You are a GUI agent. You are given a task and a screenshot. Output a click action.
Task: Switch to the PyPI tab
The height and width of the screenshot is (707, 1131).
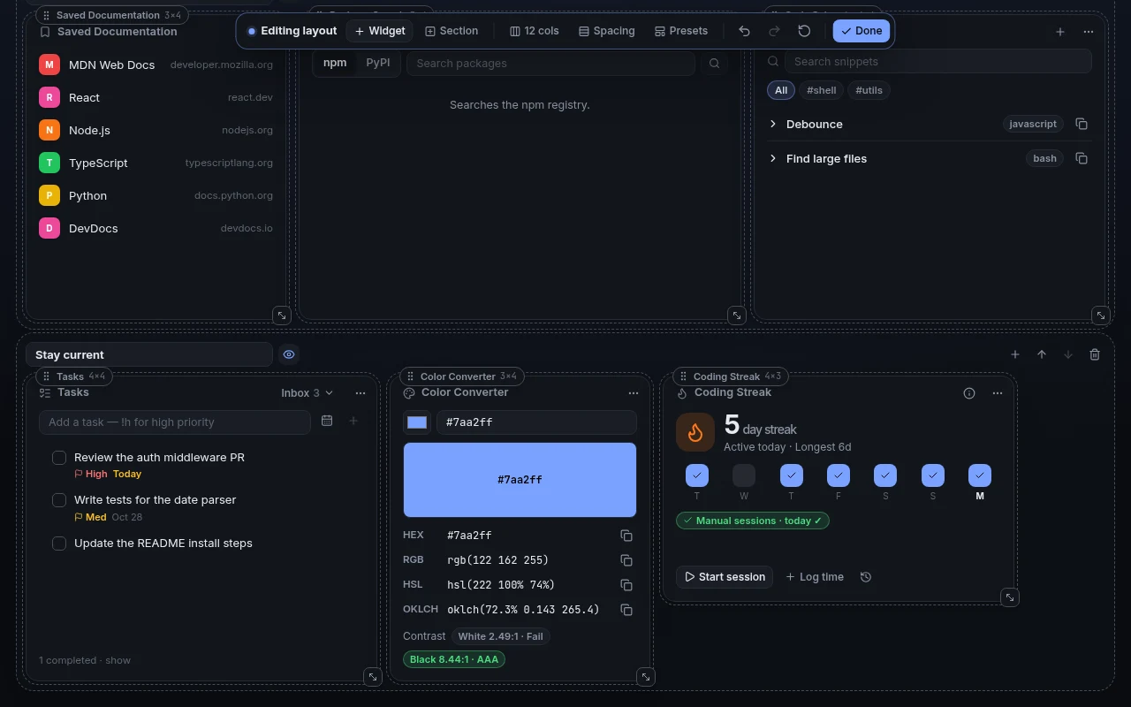[x=378, y=63]
